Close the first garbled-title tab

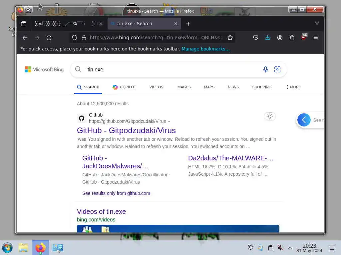tap(101, 24)
